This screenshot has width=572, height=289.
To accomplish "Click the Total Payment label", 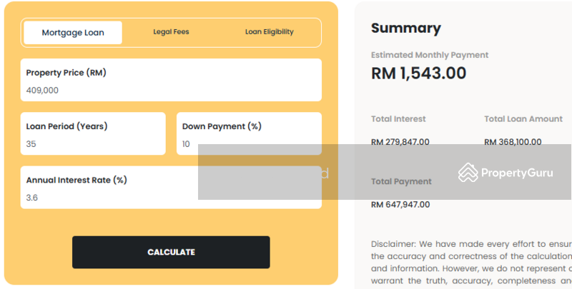I will click(x=401, y=182).
